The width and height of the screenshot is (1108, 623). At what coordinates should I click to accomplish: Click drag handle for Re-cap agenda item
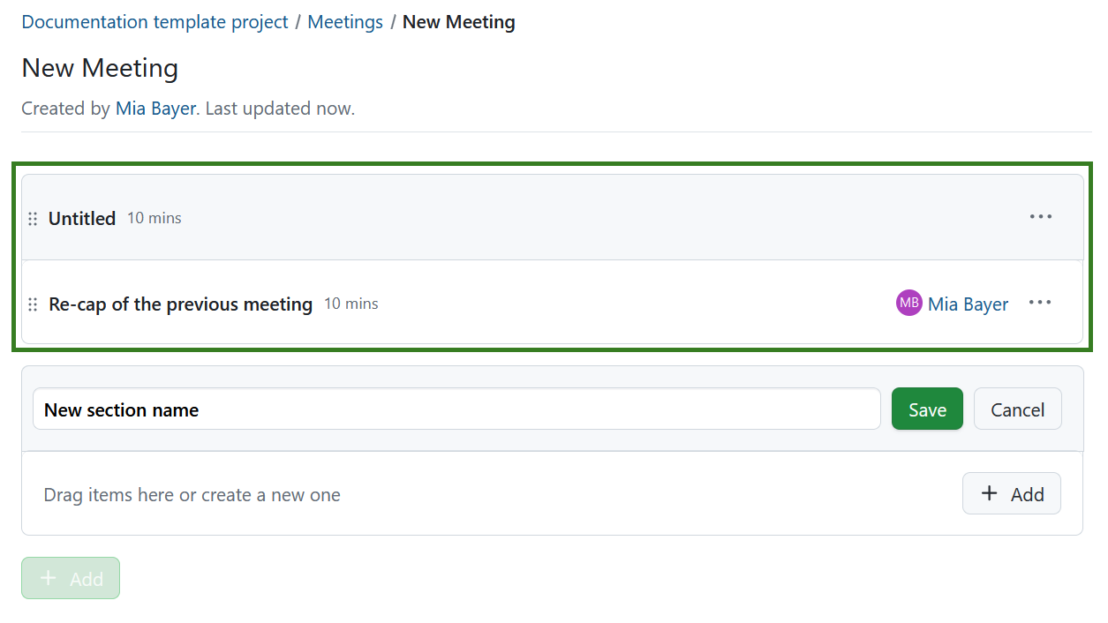tap(33, 304)
